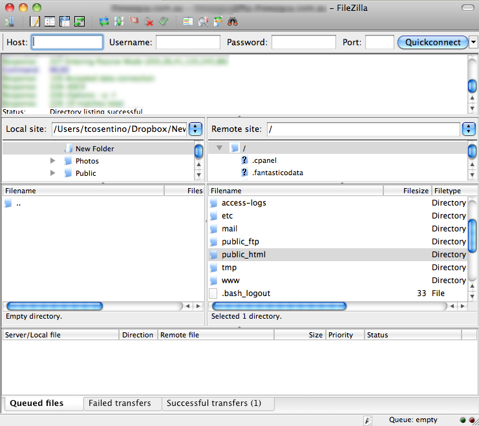Screen dimensions: 479x426
Task: Disconnect from the server
Action: click(x=149, y=22)
